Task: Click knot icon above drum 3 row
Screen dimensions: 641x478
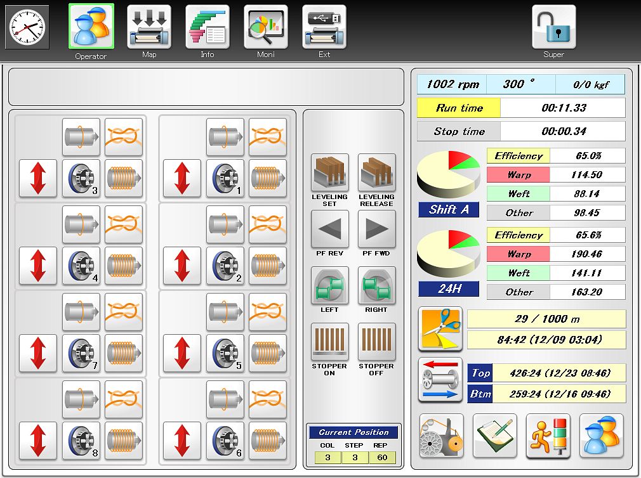Action: (124, 137)
